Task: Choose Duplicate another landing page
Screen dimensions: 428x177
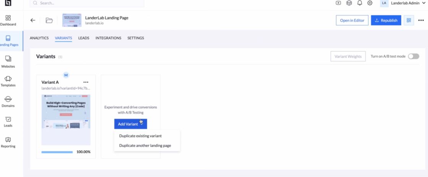Action: click(145, 146)
